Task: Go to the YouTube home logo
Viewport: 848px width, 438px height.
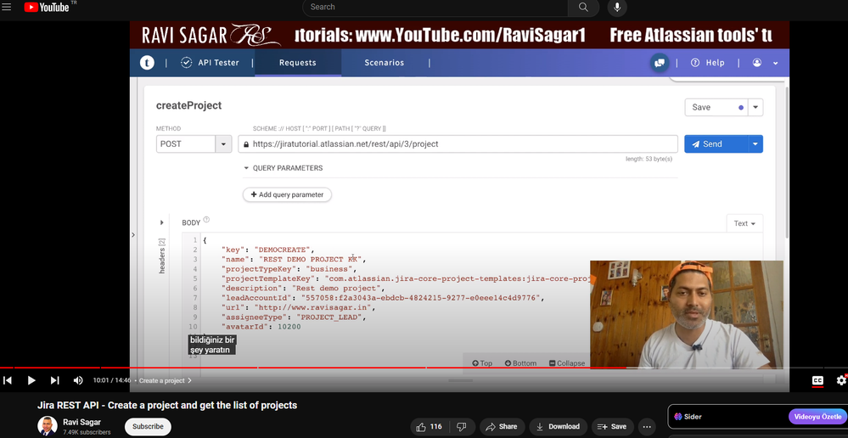Action: [x=47, y=7]
